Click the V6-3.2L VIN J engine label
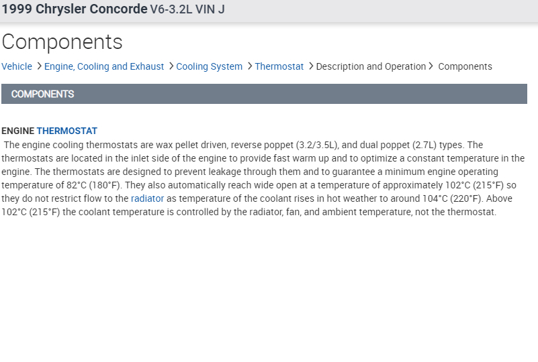The width and height of the screenshot is (538, 362). (187, 9)
